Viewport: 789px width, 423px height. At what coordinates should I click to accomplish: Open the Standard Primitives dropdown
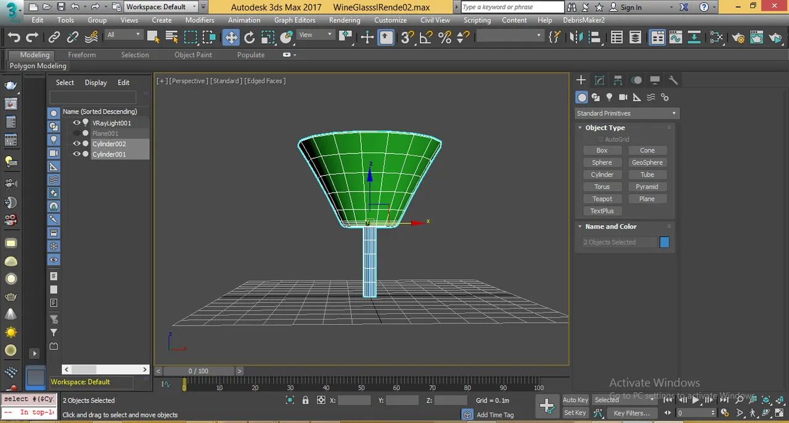[x=626, y=113]
